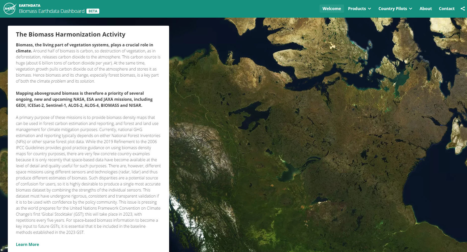467x252 pixels.
Task: Click the italic word "solution"
Action: coord(87,81)
